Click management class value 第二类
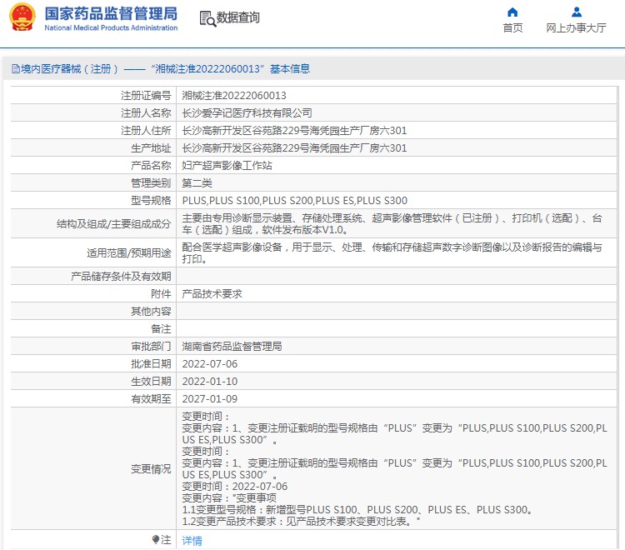Screen dimensions: 625x550 (x=197, y=183)
